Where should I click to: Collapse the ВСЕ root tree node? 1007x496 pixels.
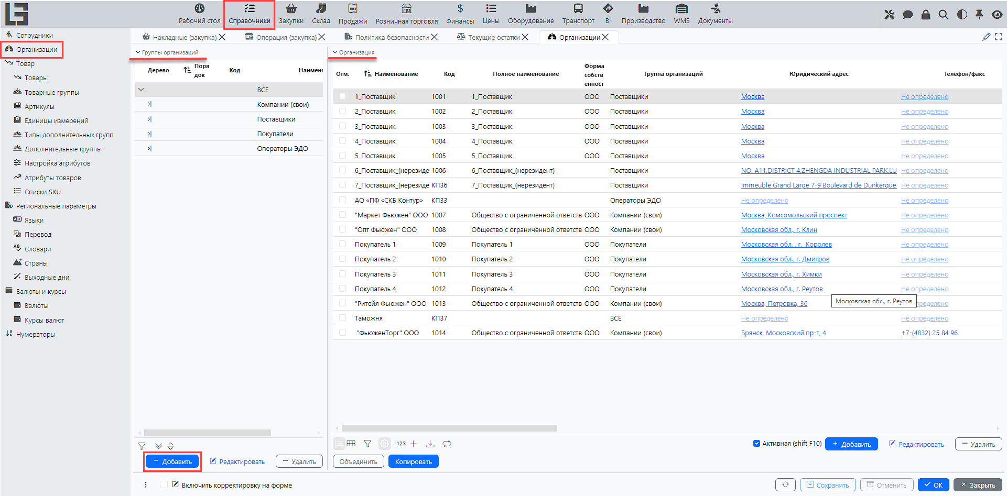point(141,90)
